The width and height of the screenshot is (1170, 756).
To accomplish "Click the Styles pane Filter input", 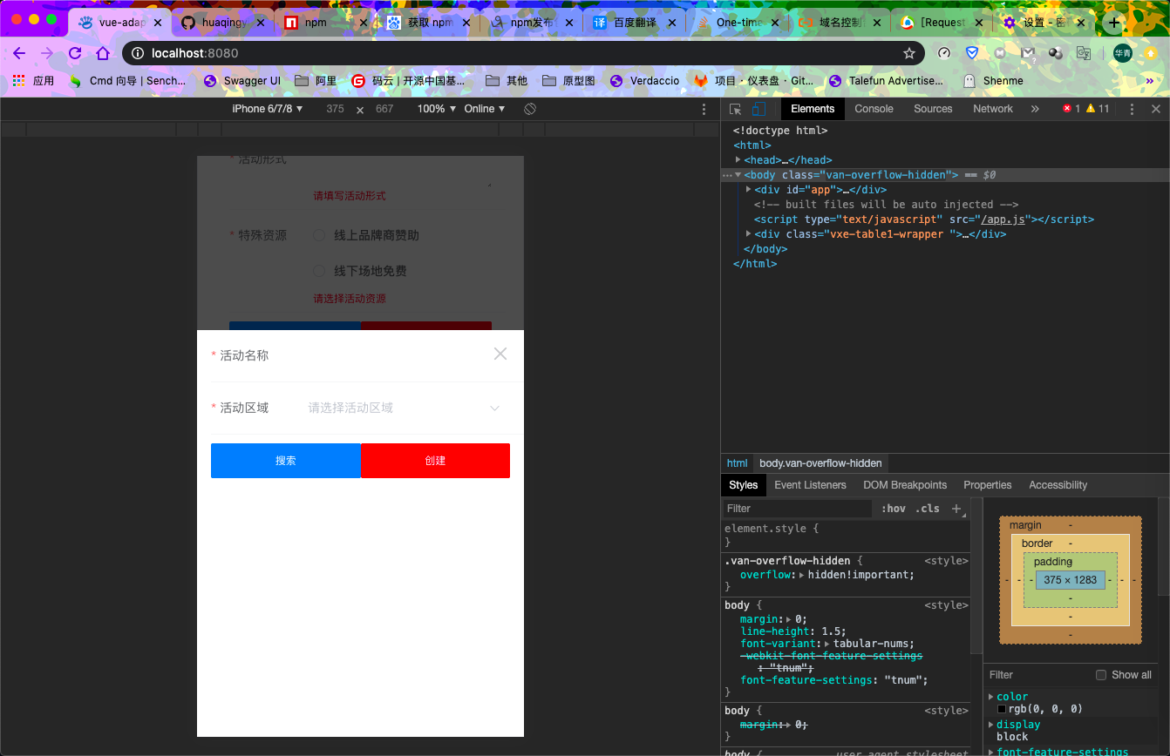I will (x=798, y=509).
